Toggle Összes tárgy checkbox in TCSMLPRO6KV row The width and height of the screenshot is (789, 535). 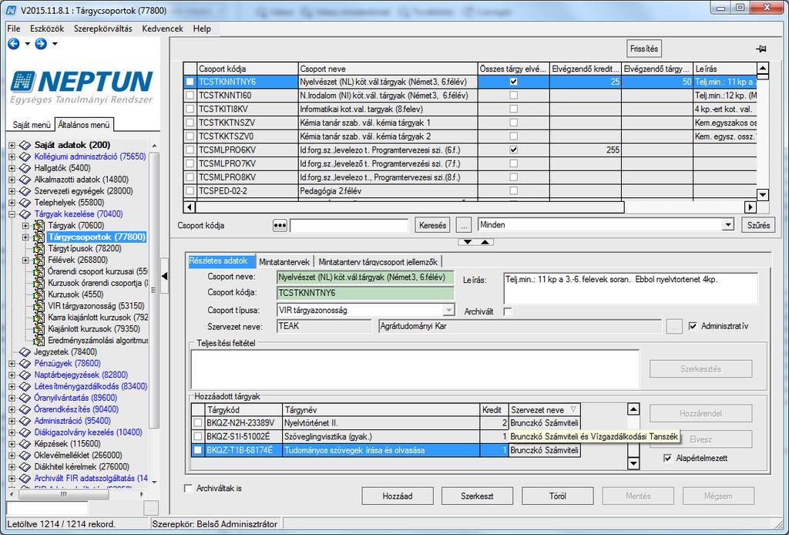pos(513,150)
